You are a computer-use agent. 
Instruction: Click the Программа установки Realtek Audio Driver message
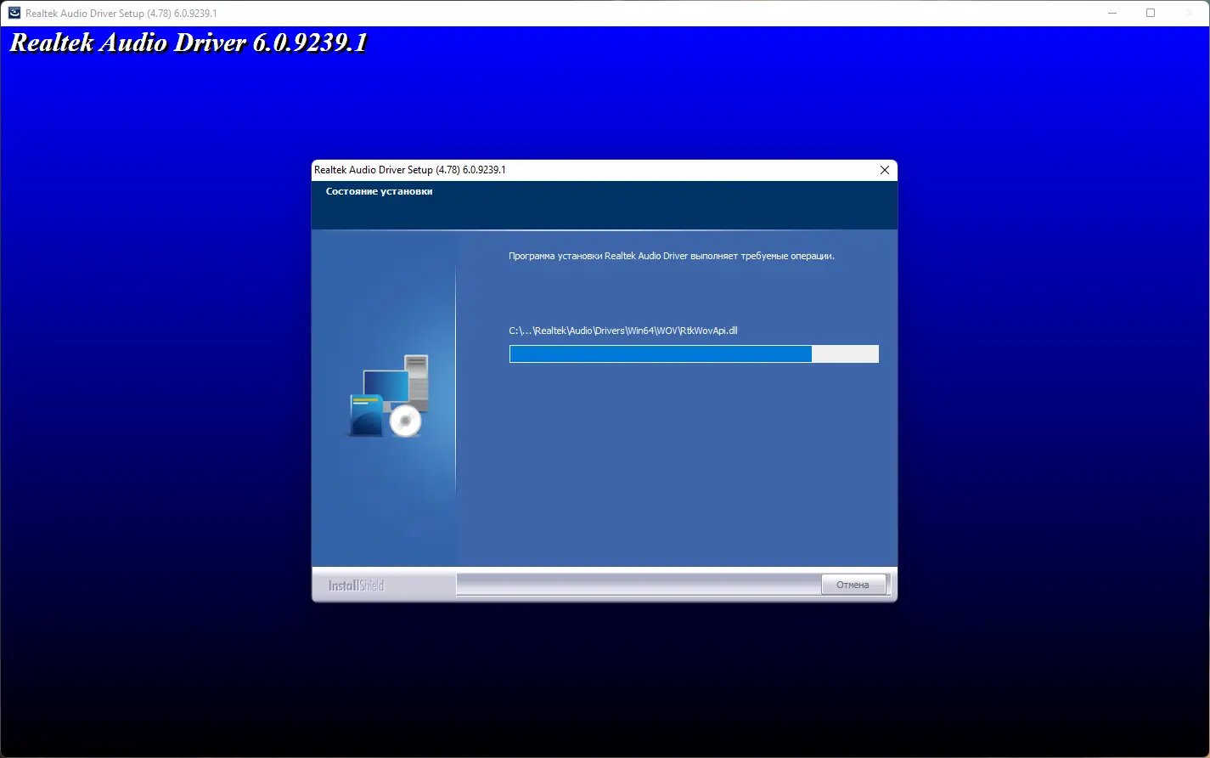[x=672, y=256]
